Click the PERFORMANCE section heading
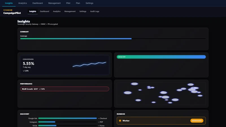This screenshot has height=127, width=226. [x=26, y=84]
